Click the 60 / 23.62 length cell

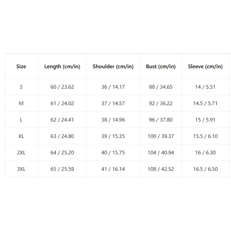pyautogui.click(x=62, y=87)
